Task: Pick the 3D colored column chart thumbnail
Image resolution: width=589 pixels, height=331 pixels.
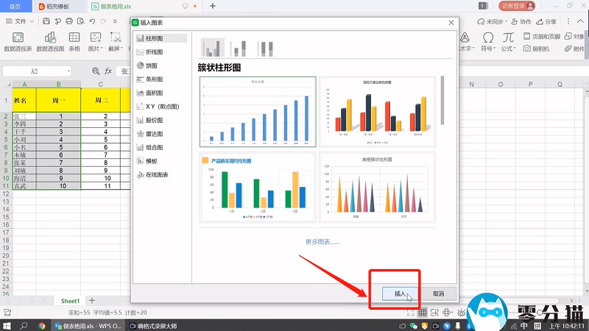Action: click(x=377, y=112)
